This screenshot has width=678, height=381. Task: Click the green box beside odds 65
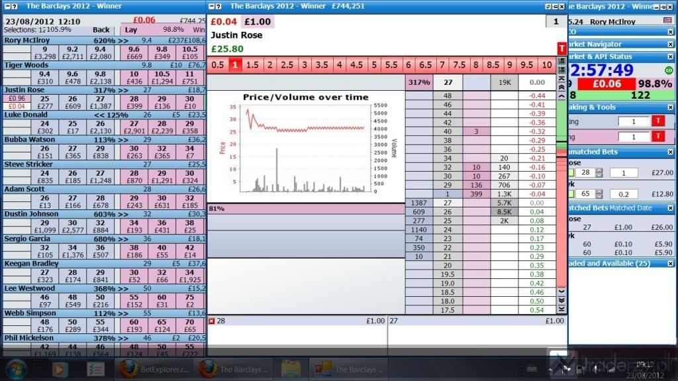coord(571,193)
